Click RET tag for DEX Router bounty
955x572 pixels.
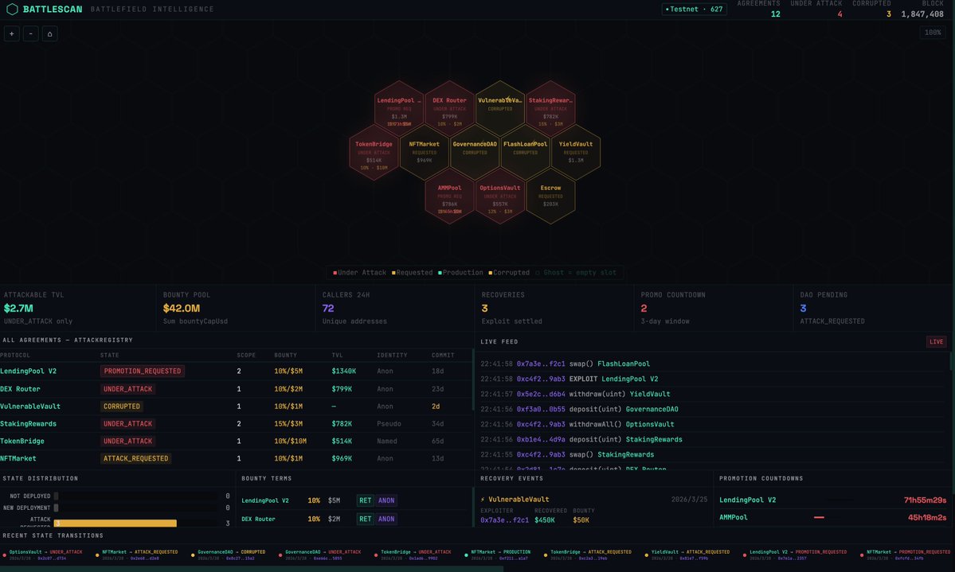tap(365, 519)
